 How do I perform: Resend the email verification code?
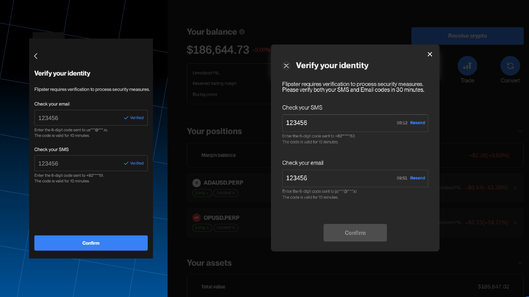click(x=417, y=178)
